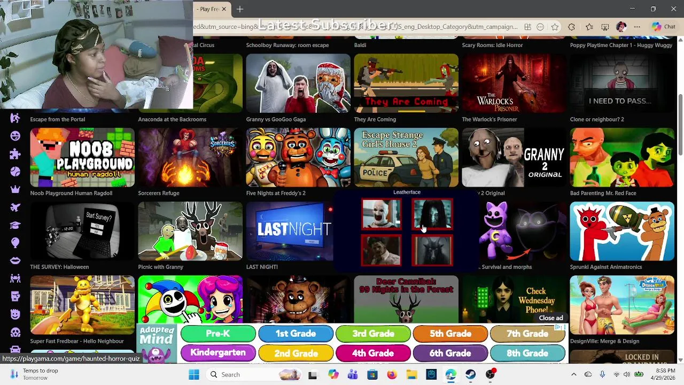Select 1st Grade in Adapted Mind ad
Image resolution: width=684 pixels, height=385 pixels.
(x=296, y=334)
